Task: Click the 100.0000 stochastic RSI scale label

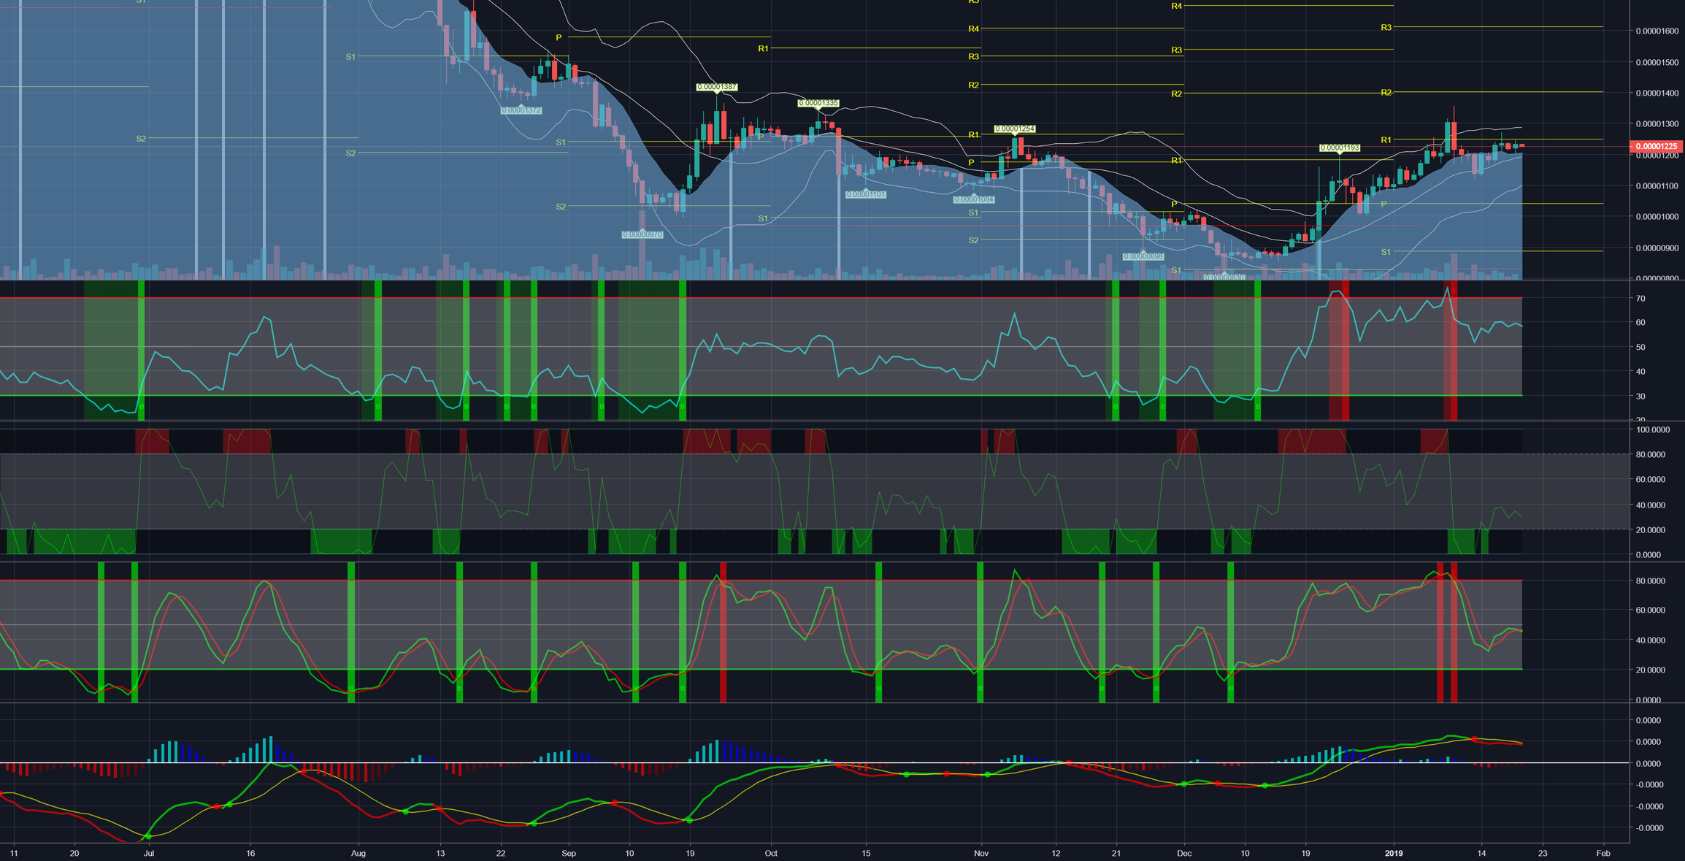Action: [x=1653, y=430]
